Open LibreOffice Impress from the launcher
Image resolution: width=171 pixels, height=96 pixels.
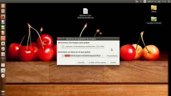(x=3, y=33)
